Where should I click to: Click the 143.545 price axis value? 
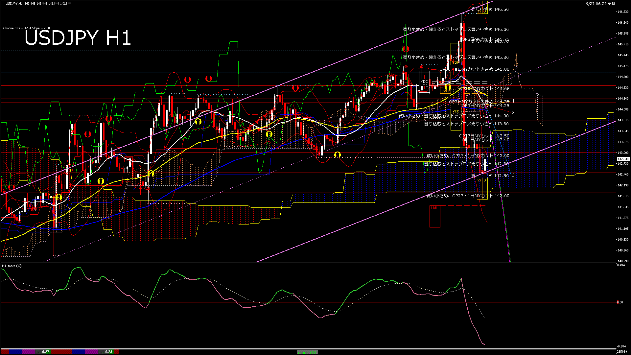coord(623,131)
